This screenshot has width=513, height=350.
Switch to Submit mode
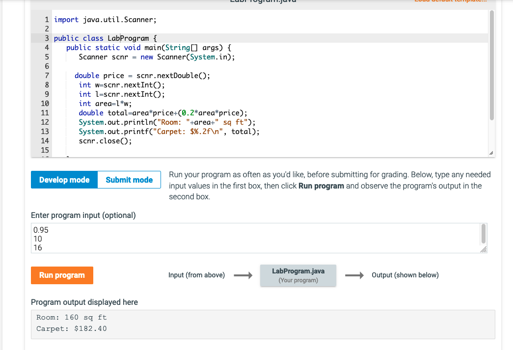pos(129,180)
